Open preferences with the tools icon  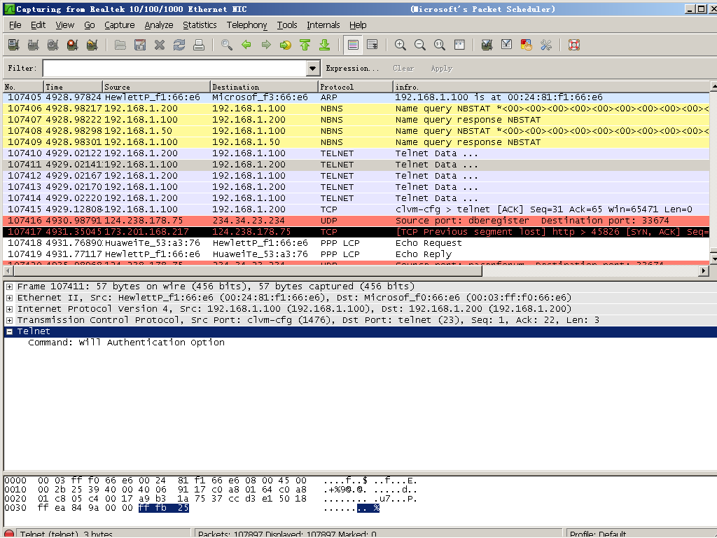tap(546, 45)
